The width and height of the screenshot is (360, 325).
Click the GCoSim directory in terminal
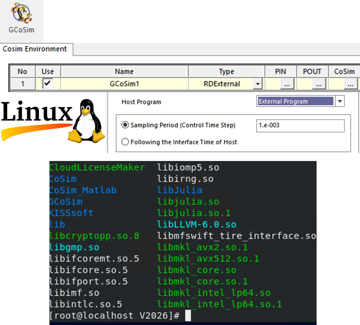pos(66,202)
